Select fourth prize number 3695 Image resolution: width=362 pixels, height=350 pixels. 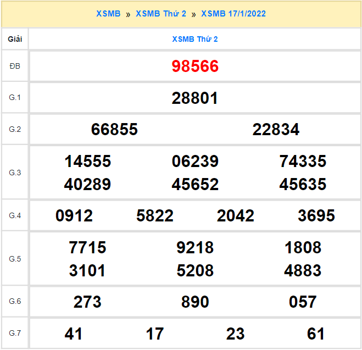pyautogui.click(x=316, y=216)
